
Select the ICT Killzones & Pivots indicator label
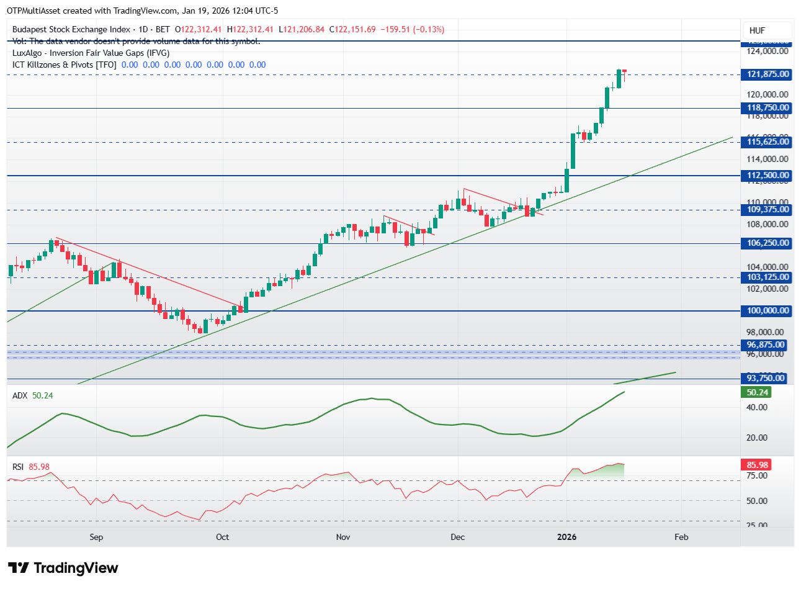coord(64,65)
